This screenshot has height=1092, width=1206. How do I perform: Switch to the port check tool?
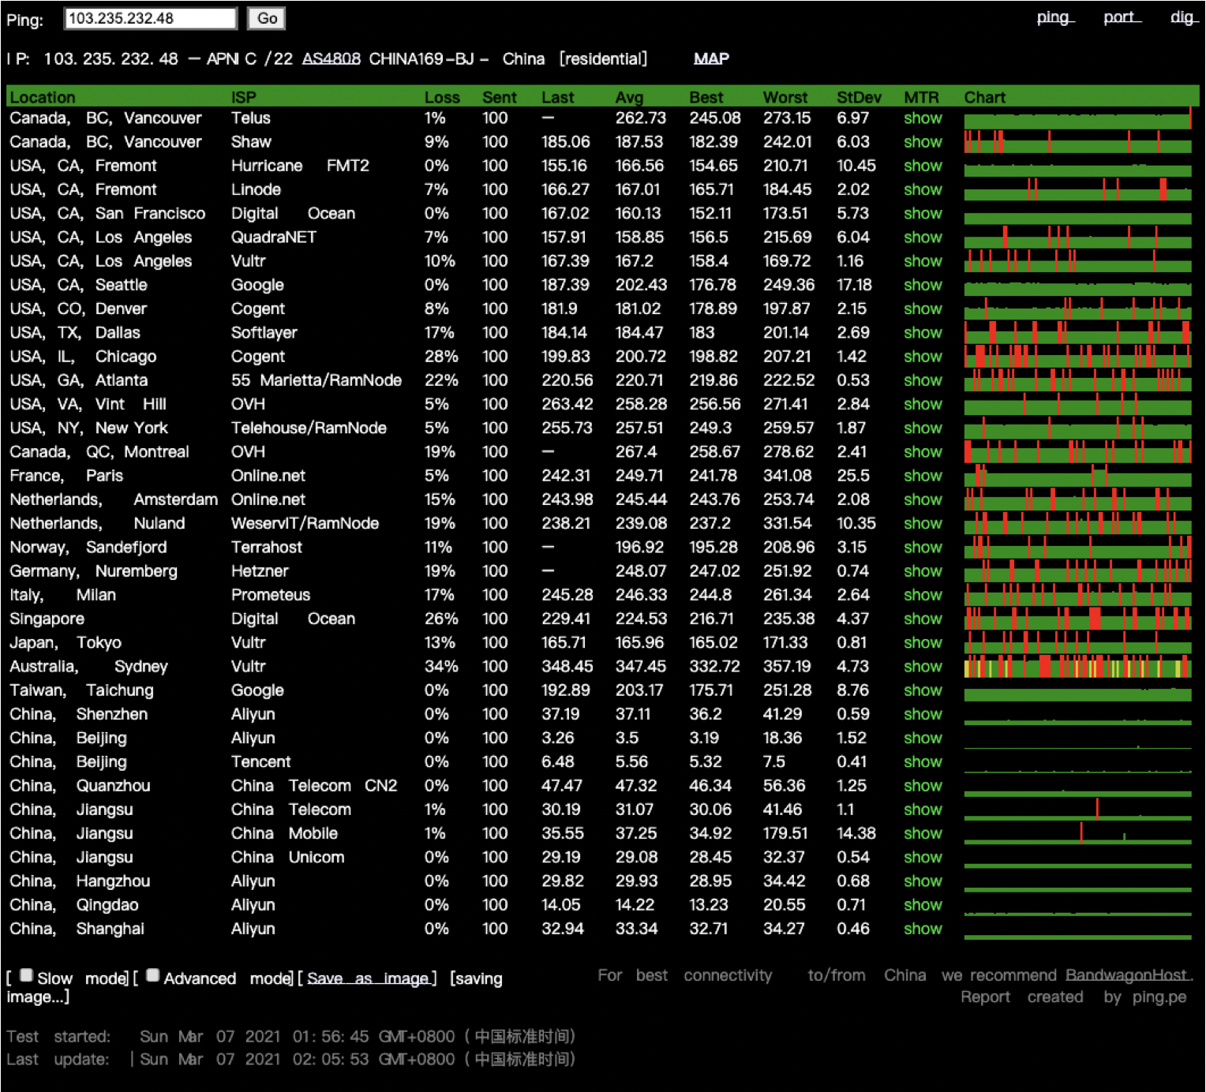point(1120,17)
